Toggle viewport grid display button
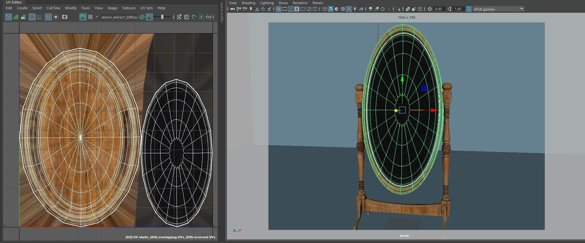Image resolution: width=585 pixels, height=243 pixels. coord(279,9)
